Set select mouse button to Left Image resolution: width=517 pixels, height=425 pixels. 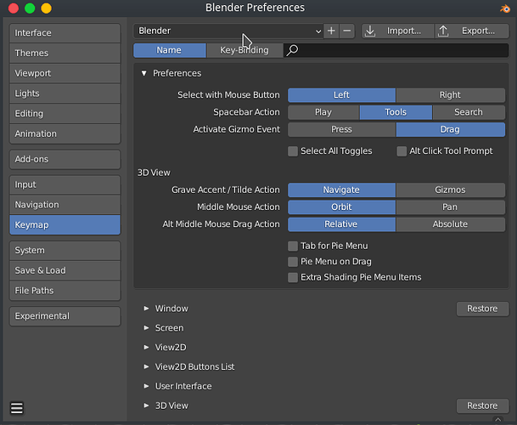click(x=341, y=95)
